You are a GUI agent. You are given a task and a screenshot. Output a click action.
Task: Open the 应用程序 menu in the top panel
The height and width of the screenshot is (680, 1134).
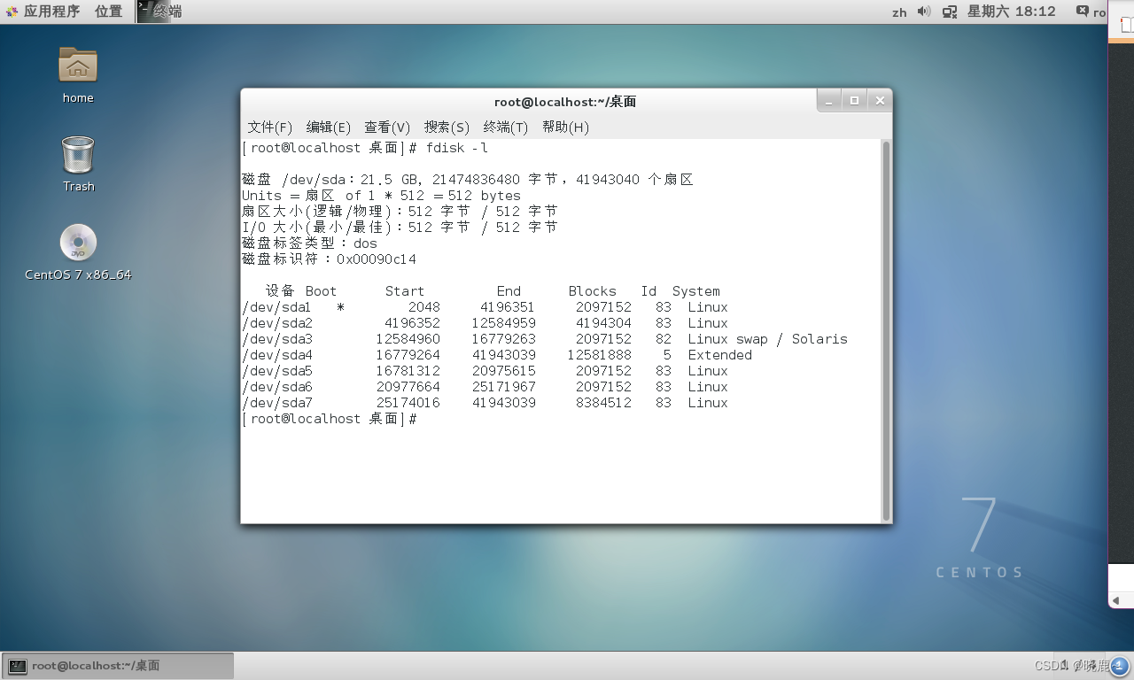tap(49, 12)
